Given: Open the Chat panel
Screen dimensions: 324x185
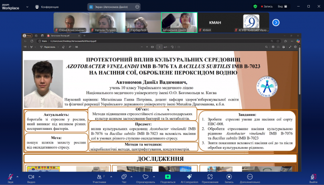Looking at the screenshot, I should point(124,178).
